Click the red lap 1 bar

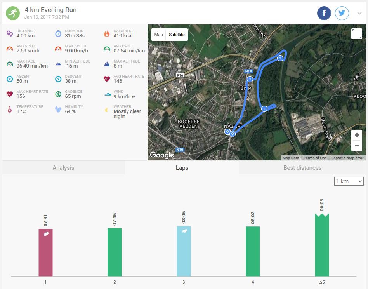click(45, 252)
